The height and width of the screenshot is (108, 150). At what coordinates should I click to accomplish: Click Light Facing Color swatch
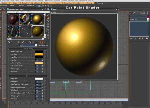tap(39, 63)
